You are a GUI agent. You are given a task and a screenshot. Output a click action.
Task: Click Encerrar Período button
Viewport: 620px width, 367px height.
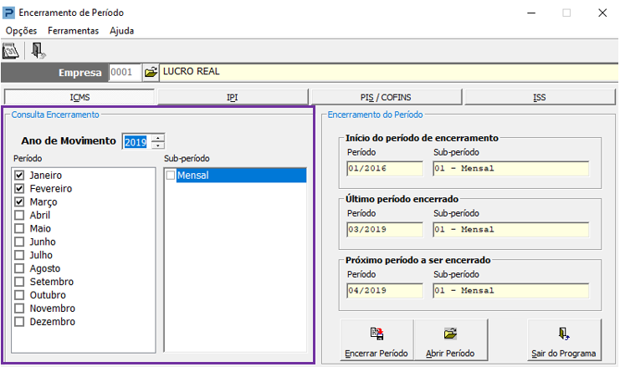(377, 339)
